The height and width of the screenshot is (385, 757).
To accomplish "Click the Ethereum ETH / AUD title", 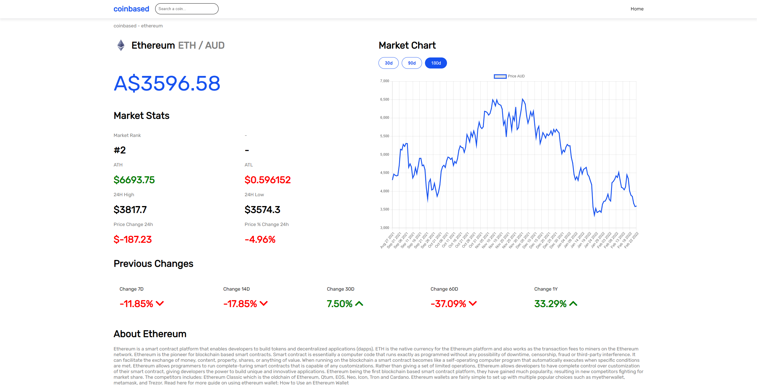I will click(178, 45).
